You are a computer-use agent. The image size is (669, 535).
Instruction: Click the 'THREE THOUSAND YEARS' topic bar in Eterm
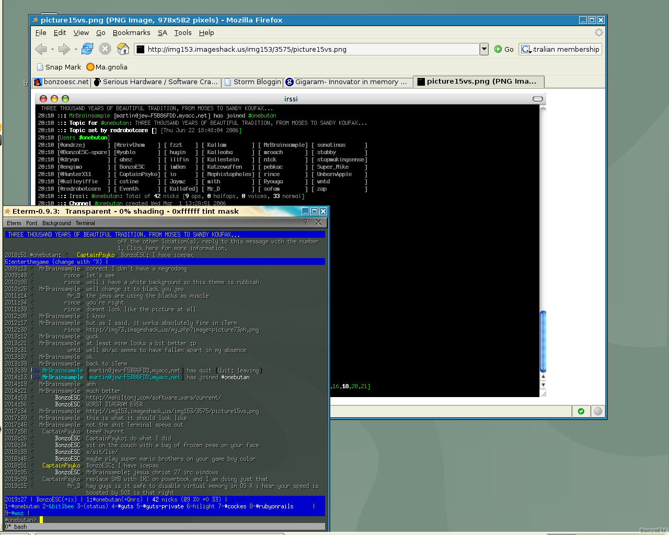pyautogui.click(x=165, y=235)
